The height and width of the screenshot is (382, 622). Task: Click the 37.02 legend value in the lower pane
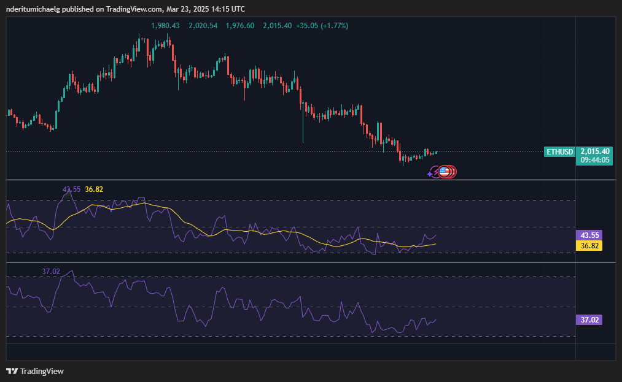click(x=51, y=272)
